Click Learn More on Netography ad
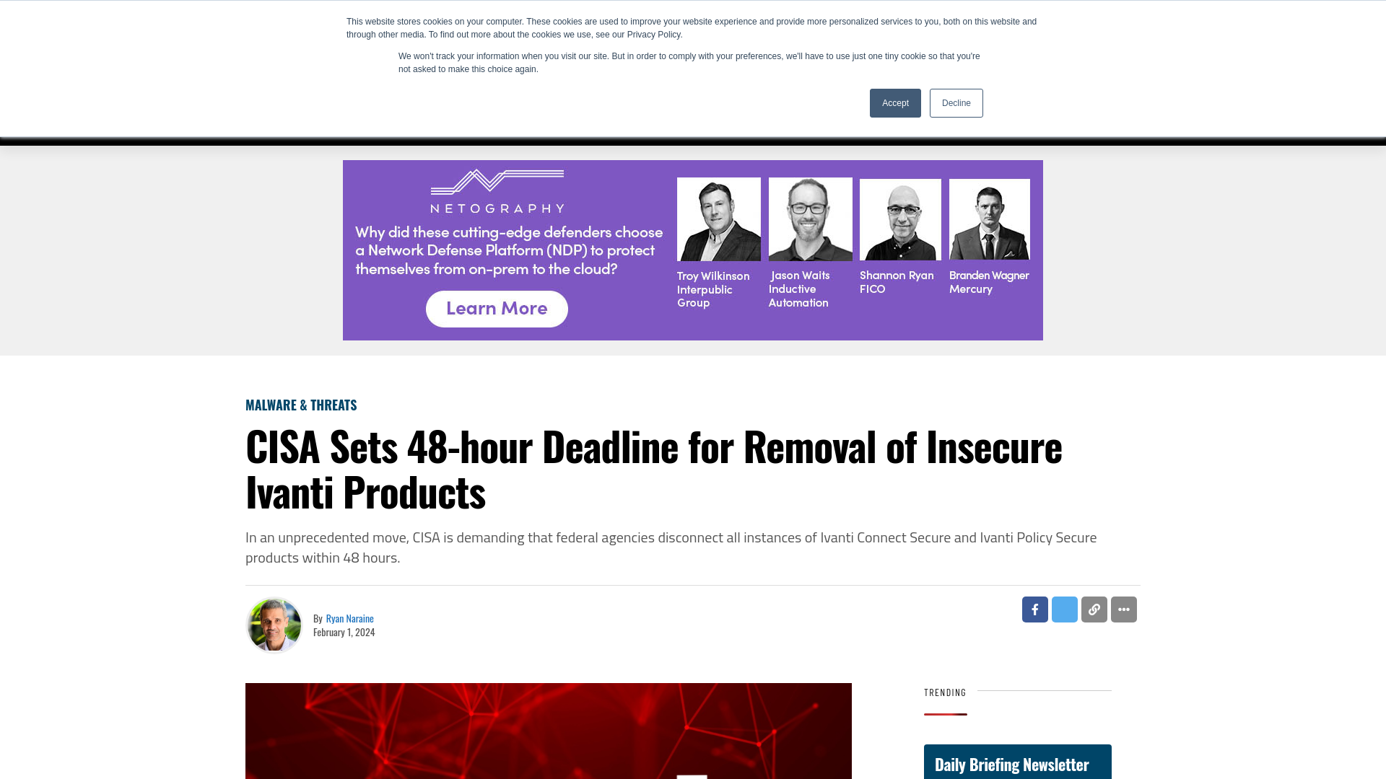 [x=496, y=308]
